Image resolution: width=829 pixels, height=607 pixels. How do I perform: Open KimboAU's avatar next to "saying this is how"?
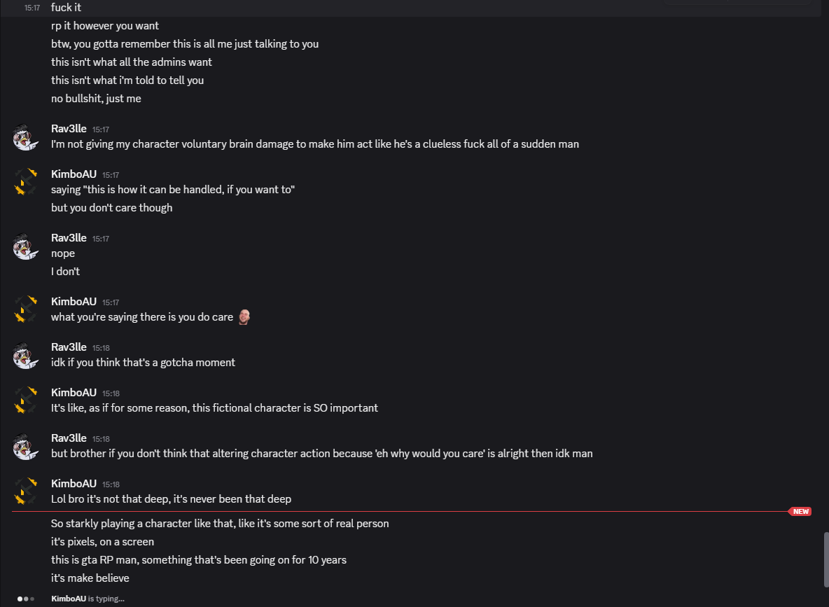25,183
